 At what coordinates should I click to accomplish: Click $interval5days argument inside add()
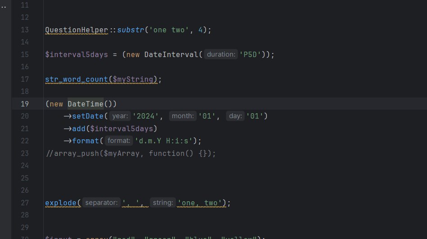(121, 128)
